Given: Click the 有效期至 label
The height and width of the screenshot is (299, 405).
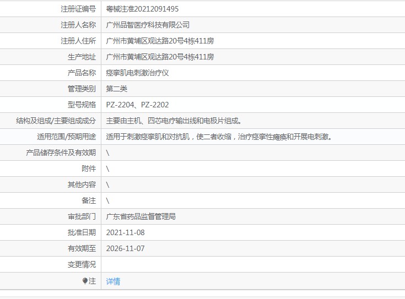Looking at the screenshot, I should coord(82,248).
